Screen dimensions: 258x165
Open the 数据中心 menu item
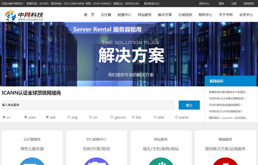pos(124,15)
